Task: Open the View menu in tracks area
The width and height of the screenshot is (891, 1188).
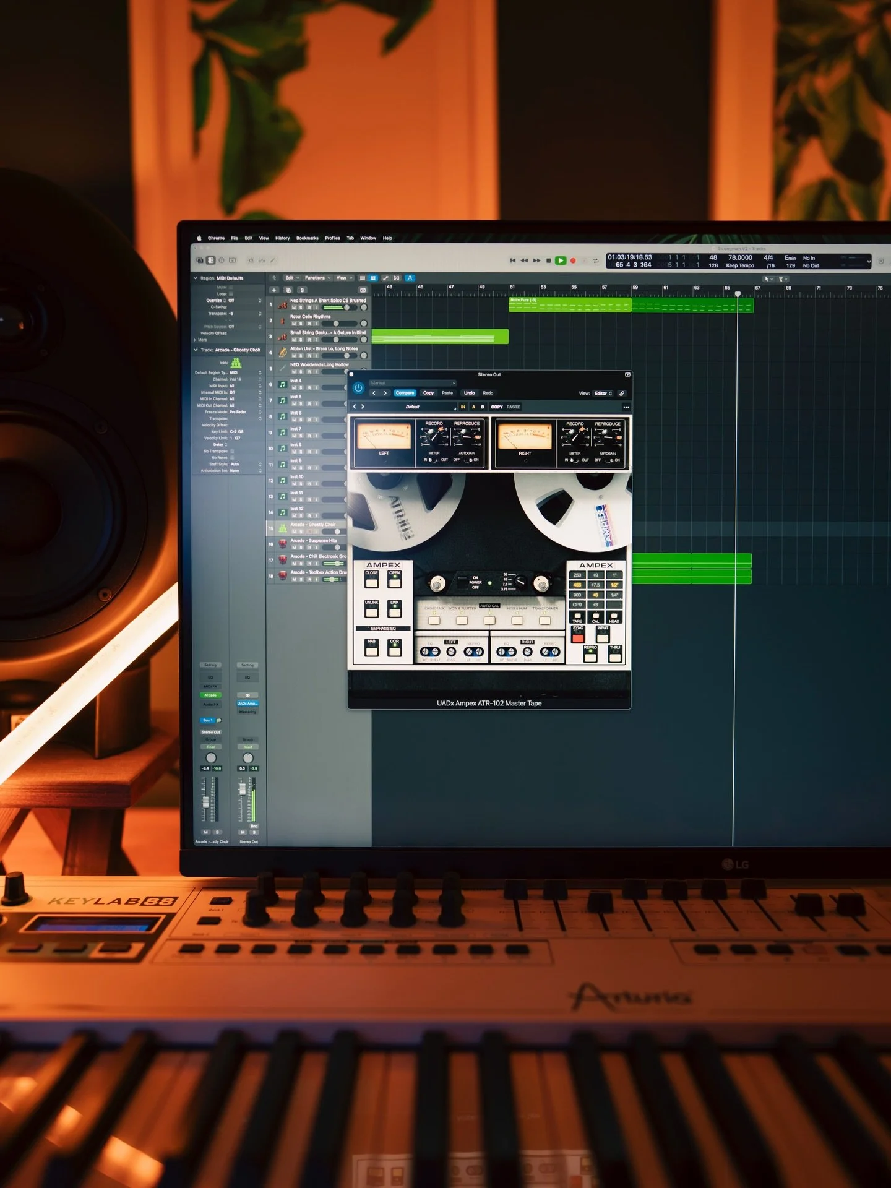Action: pos(343,278)
